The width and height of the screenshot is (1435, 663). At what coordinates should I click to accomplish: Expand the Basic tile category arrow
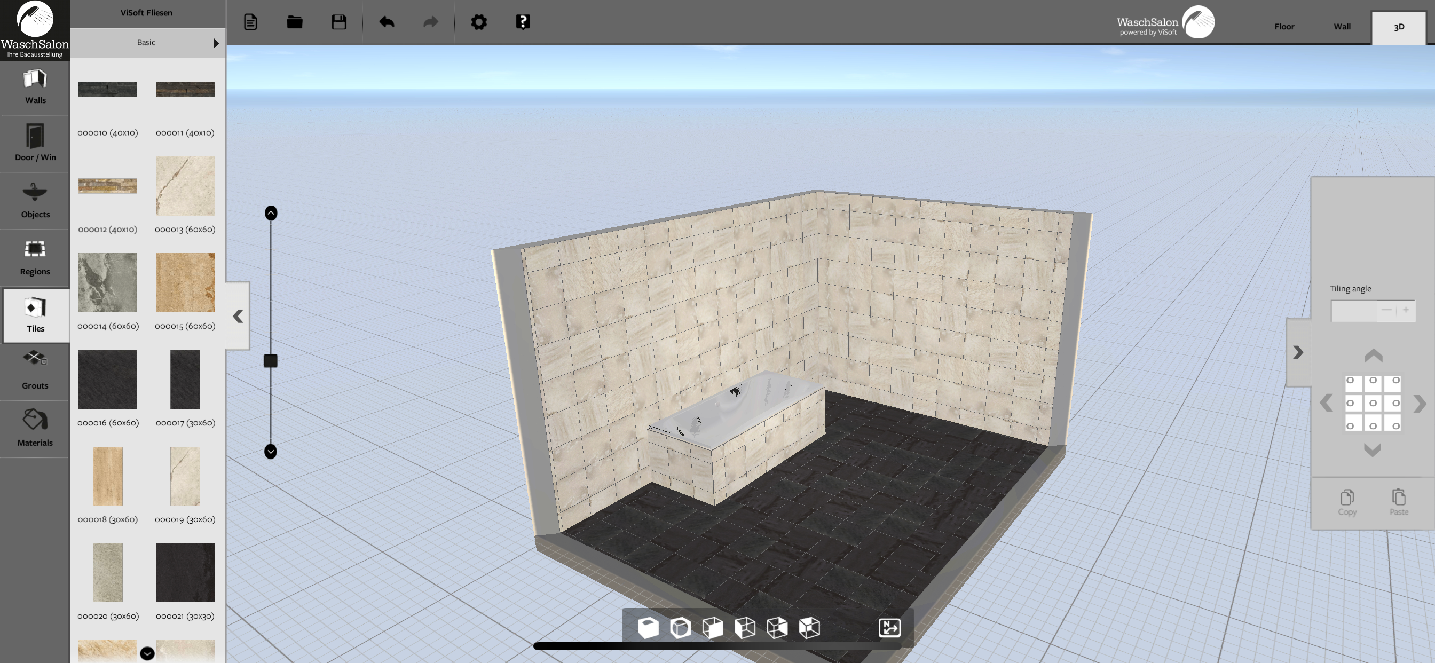coord(216,43)
